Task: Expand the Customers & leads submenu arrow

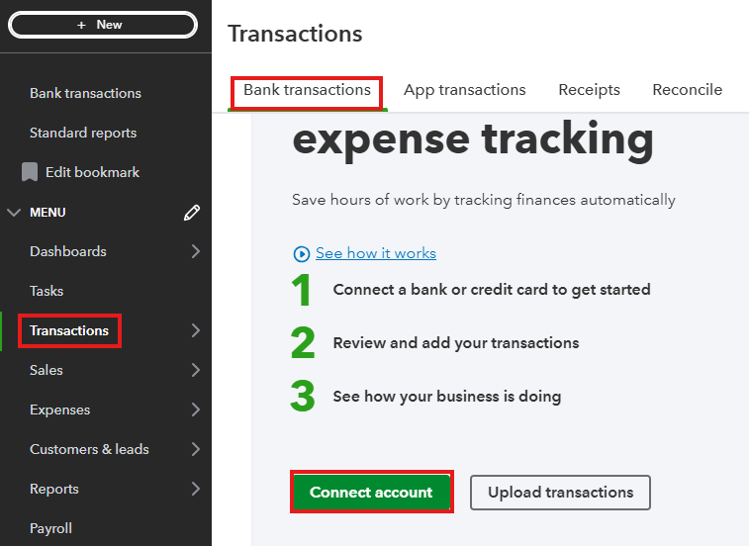Action: click(195, 449)
